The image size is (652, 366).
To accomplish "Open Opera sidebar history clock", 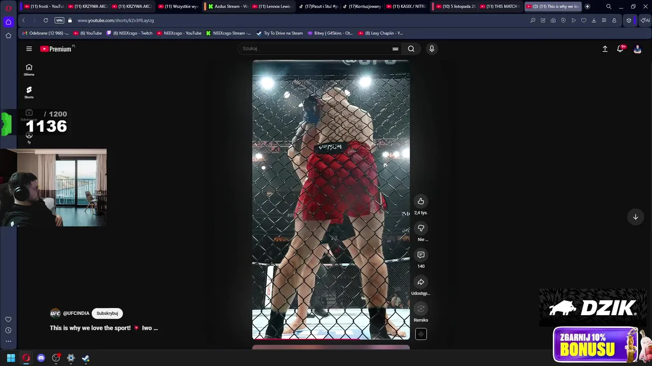I will pos(8,330).
